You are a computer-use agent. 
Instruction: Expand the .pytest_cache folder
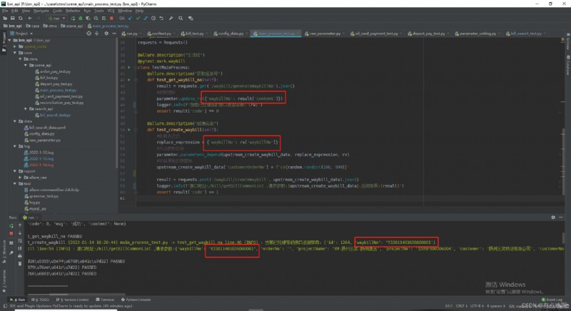(x=15, y=46)
